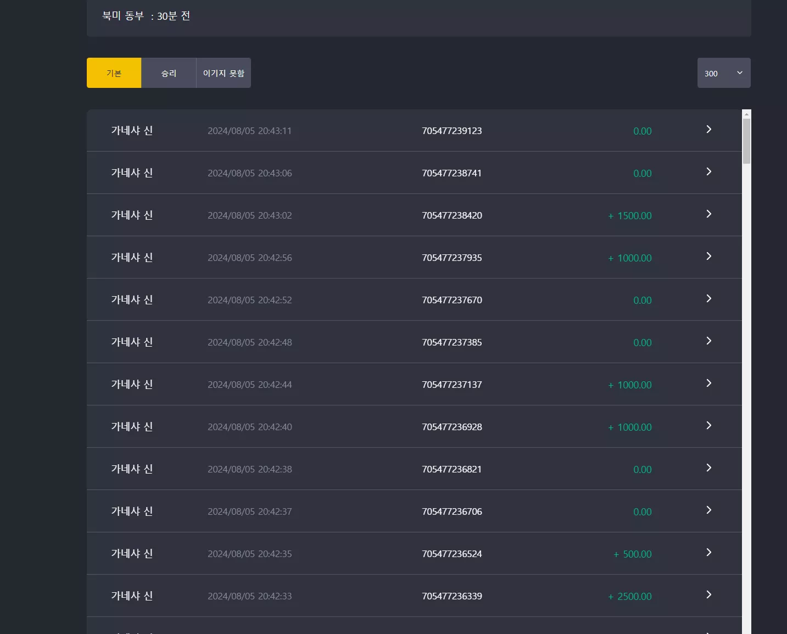The width and height of the screenshot is (787, 634).
Task: Open the 300 page size dropdown
Action: pyautogui.click(x=724, y=73)
